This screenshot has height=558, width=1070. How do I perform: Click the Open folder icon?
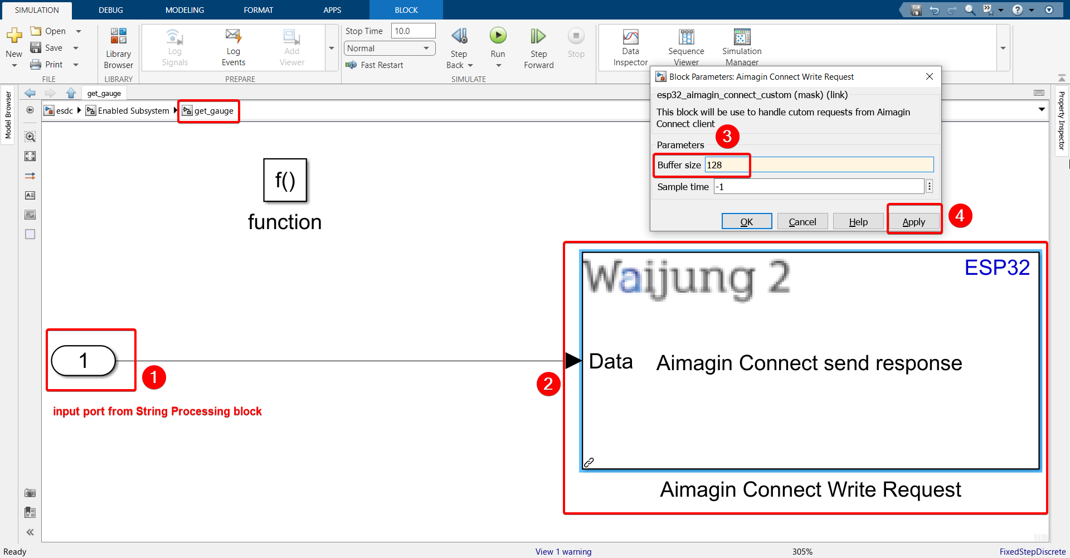pos(36,31)
